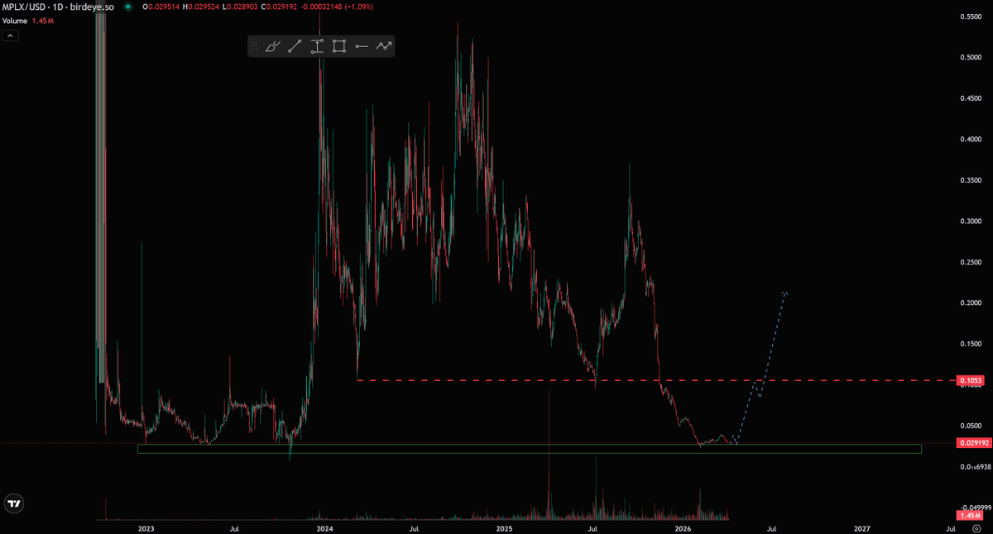The height and width of the screenshot is (534, 993).
Task: Click the 1.45M volume label on axis
Action: point(971,516)
